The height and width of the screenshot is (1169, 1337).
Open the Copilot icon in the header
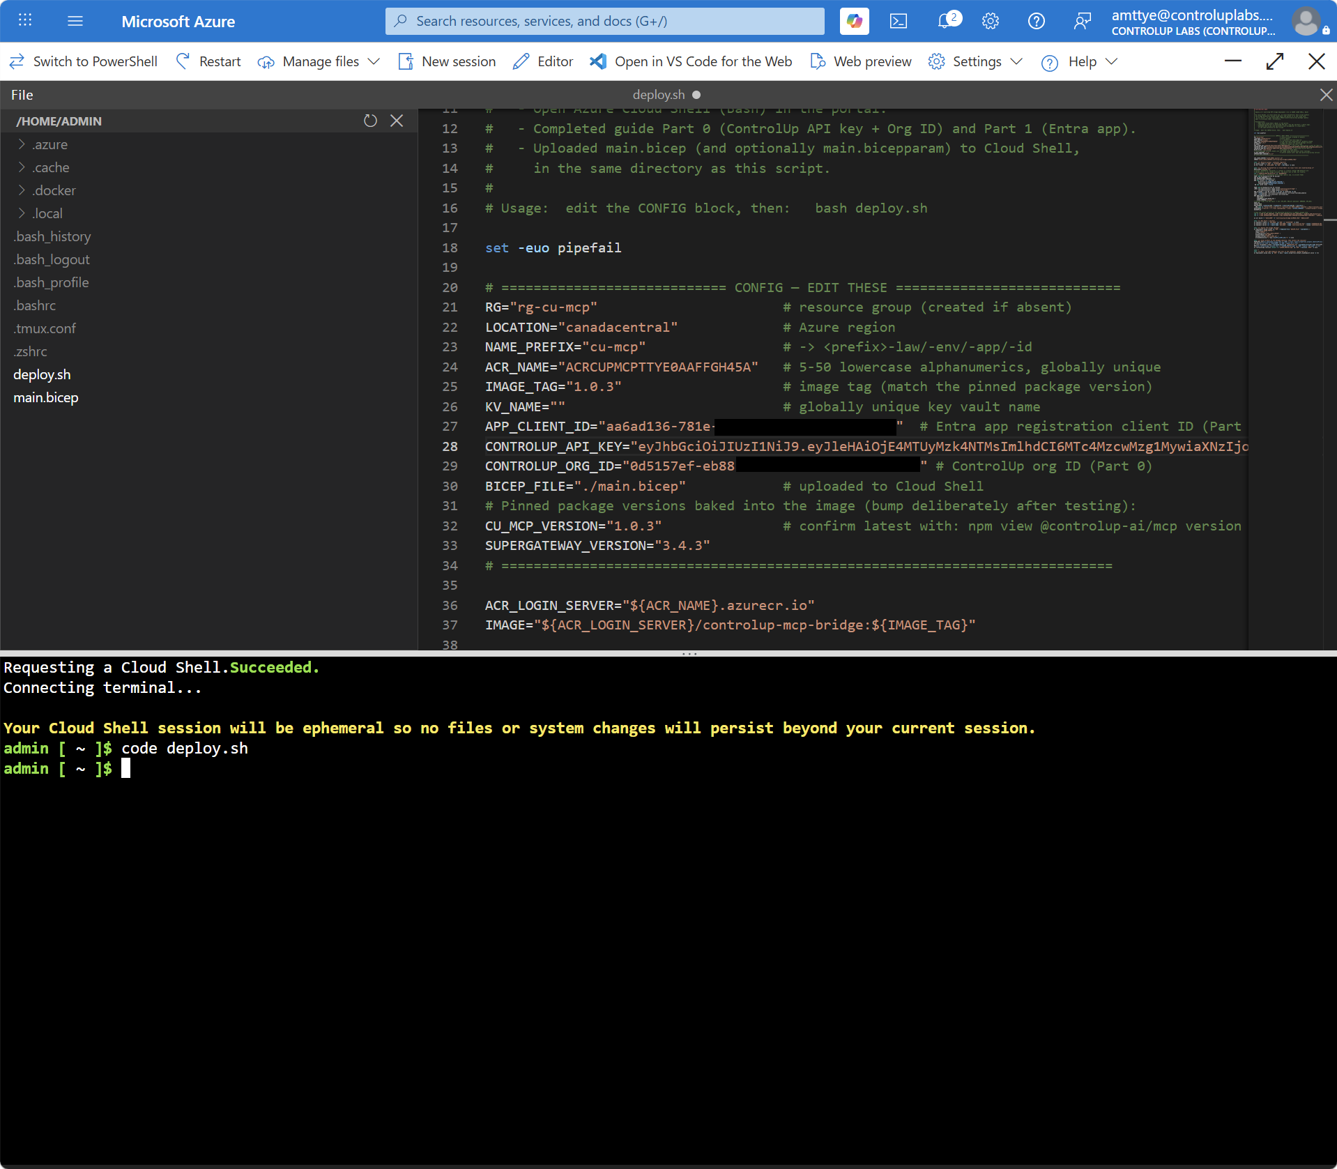(x=854, y=21)
